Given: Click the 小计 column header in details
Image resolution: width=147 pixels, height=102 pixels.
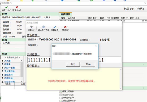Looking at the screenshot, I should point(137,18).
